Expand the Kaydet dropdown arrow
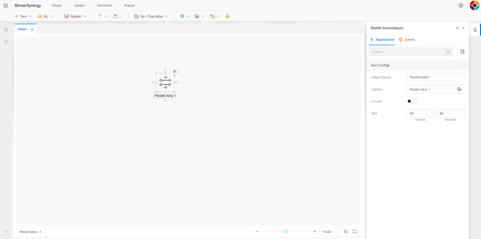The image size is (481, 239). pyautogui.click(x=85, y=16)
